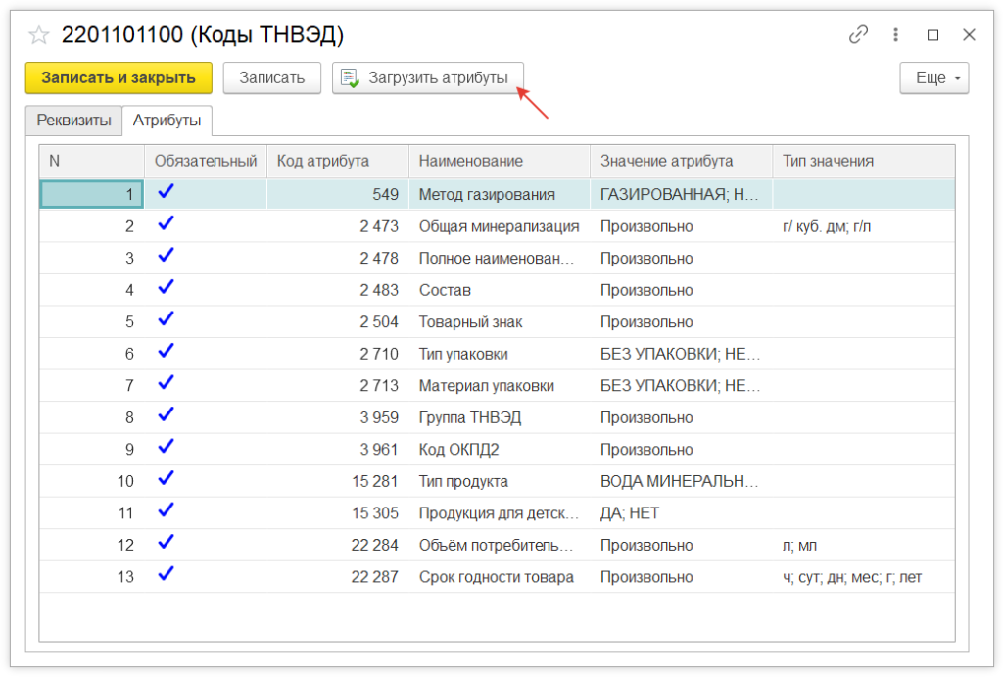Viewport: 1003px width, 677px height.
Task: Select the 'Код ОКПД2' cell
Action: point(499,450)
